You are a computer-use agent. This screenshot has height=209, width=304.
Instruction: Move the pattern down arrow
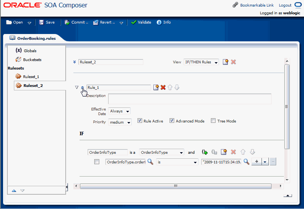pyautogui.click(x=252, y=152)
